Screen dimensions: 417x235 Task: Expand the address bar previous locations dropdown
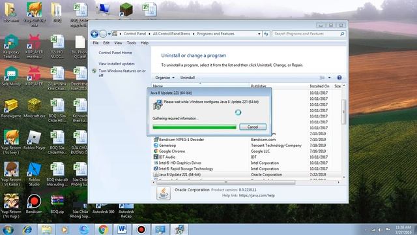click(x=259, y=34)
